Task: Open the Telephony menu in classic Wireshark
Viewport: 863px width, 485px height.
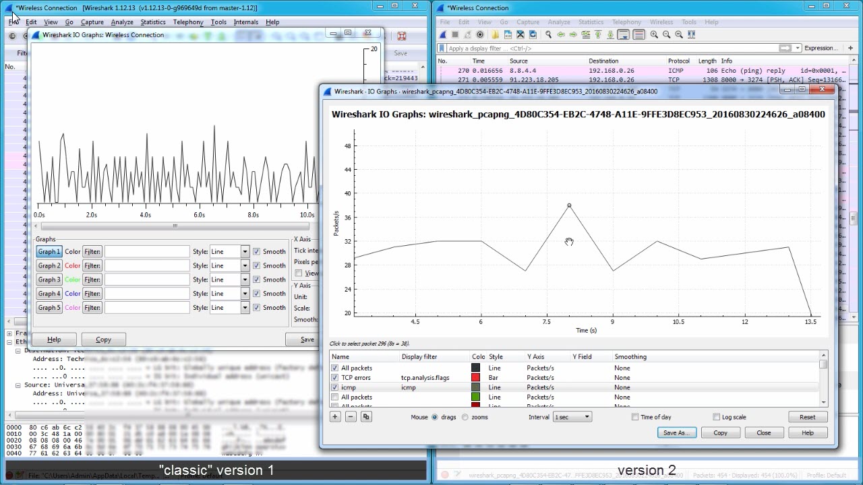Action: (188, 22)
